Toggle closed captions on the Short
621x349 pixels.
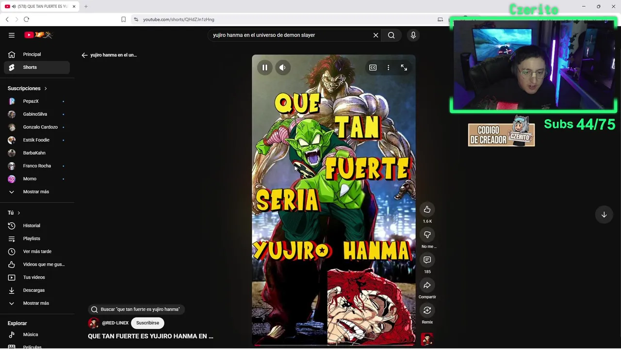pos(373,68)
